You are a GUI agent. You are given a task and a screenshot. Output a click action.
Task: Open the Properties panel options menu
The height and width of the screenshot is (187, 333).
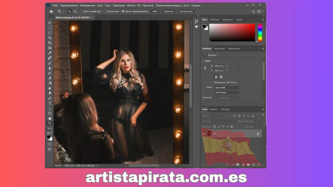point(263,49)
